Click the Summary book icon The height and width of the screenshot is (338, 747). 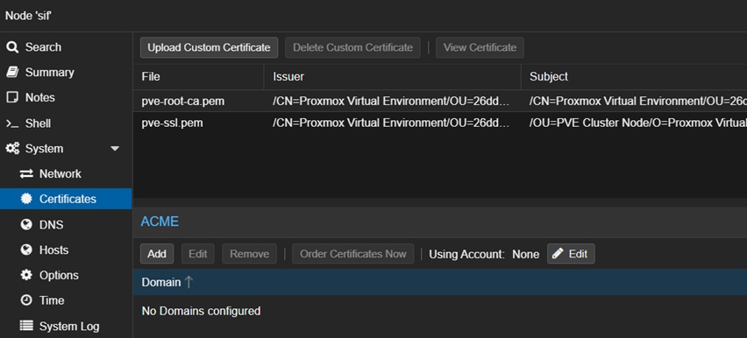pyautogui.click(x=12, y=73)
